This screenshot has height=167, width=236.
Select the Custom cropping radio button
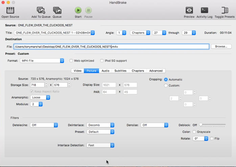(166, 86)
